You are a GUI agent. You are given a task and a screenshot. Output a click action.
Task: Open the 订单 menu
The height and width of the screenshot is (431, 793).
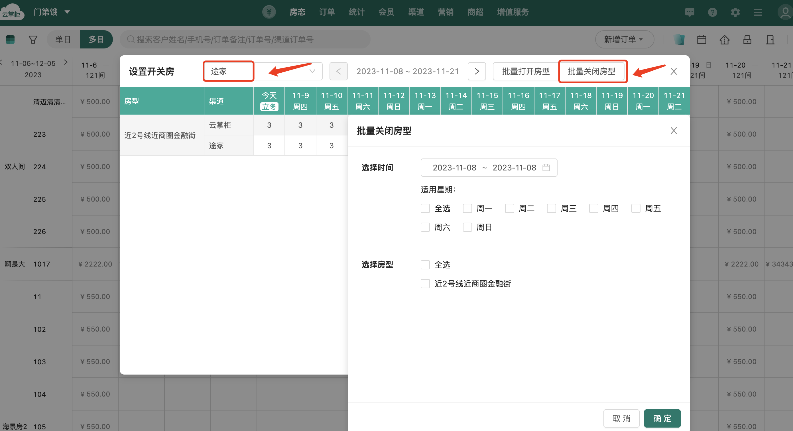tap(327, 12)
